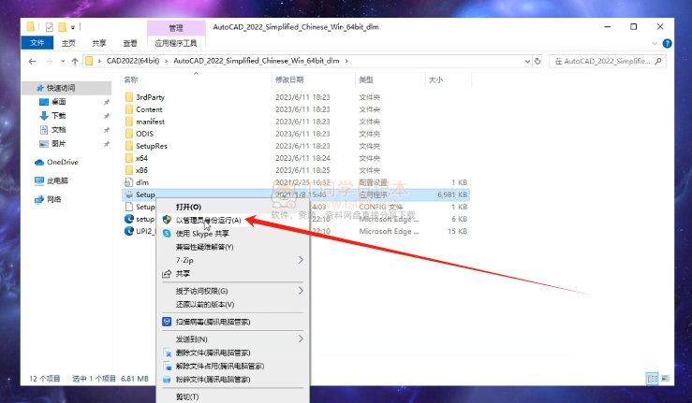The width and height of the screenshot is (692, 403).
Task: Choose 剪切(T) from context menu
Action: coord(187,396)
